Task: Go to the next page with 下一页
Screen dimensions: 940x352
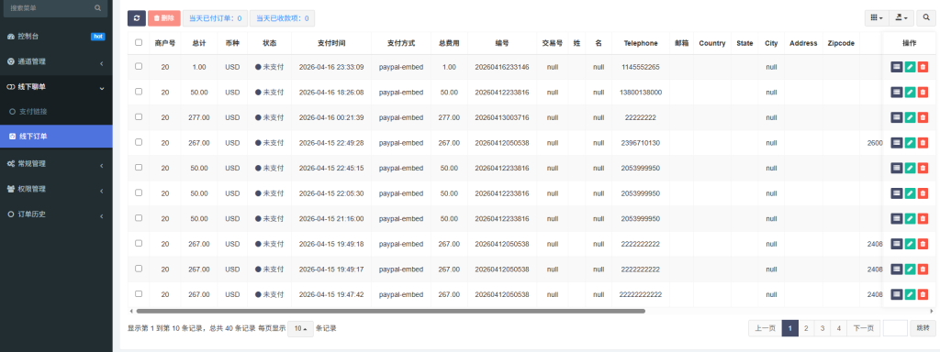Action: [x=863, y=328]
